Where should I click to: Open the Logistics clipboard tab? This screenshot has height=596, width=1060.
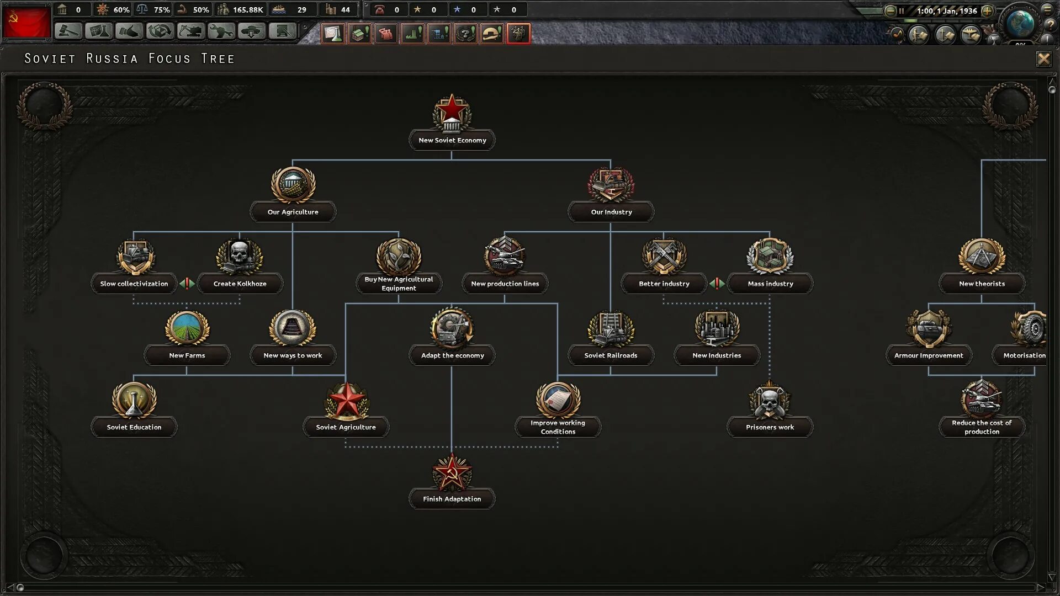(282, 31)
